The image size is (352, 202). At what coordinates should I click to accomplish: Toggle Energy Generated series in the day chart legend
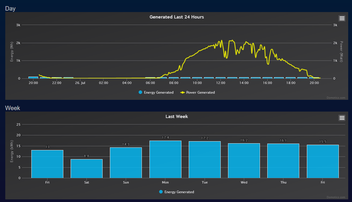[x=156, y=92]
